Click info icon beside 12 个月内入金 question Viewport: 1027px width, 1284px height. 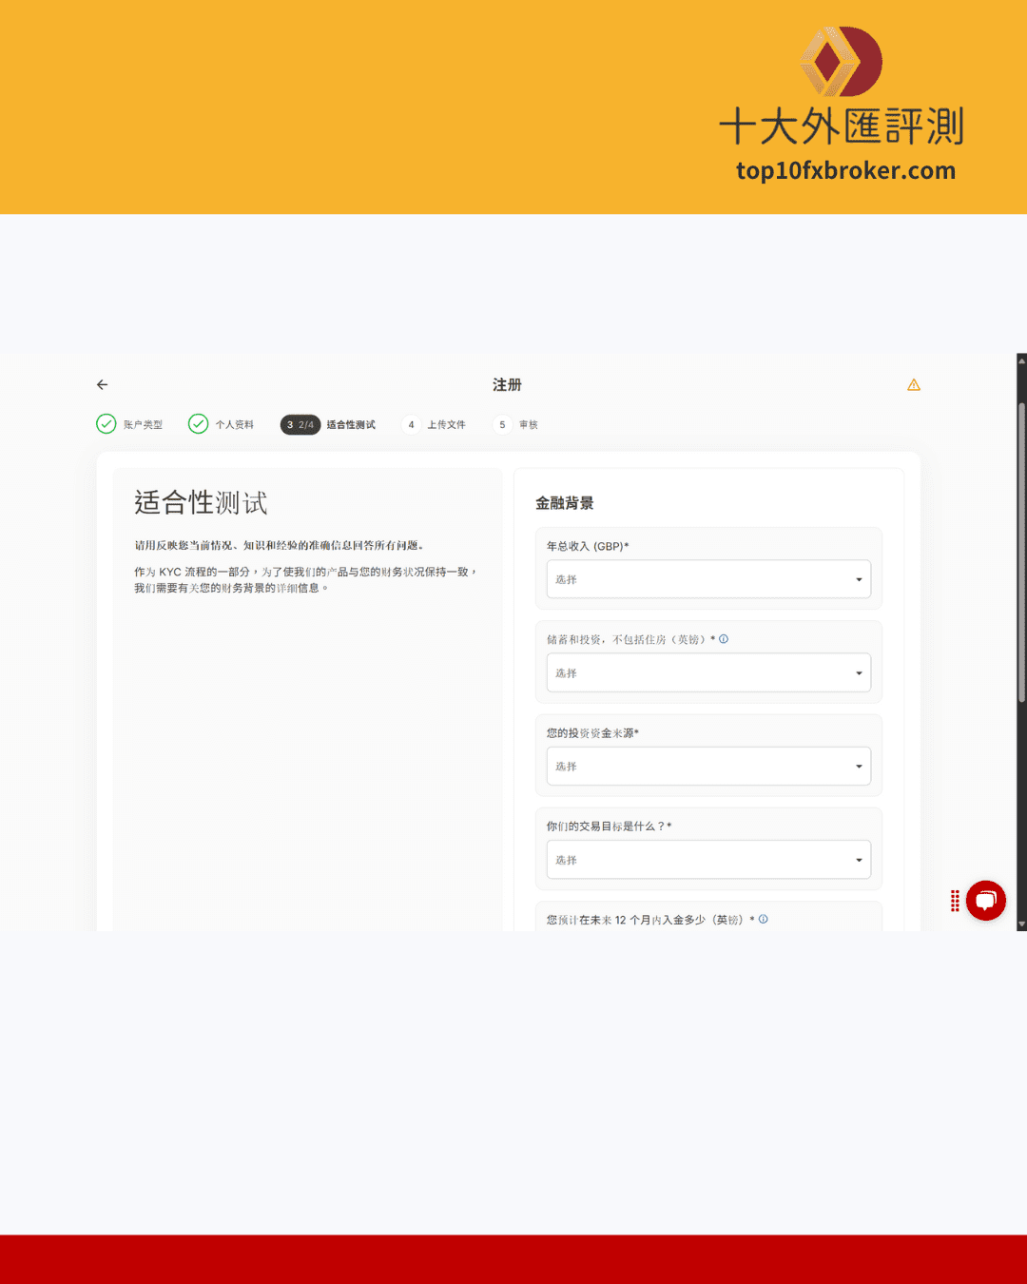[764, 920]
